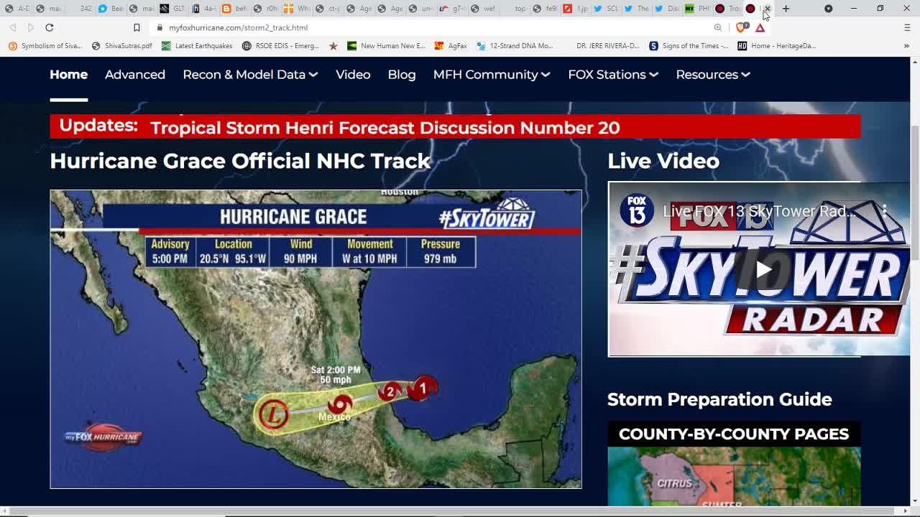
Task: Open the Blog nav item
Action: coord(402,75)
